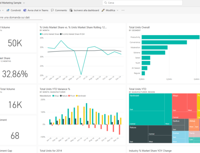The image size is (200, 153).
Task: Click the Total Units YTD Variance % title
Action: tap(55, 89)
